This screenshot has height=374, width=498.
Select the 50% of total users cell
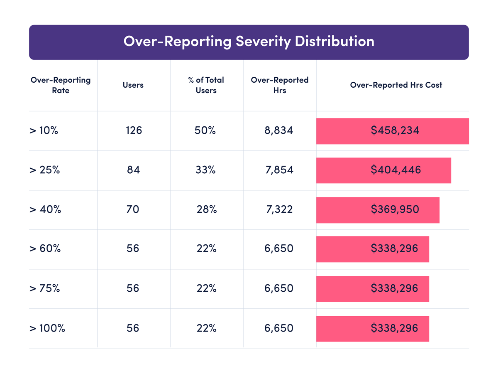click(x=206, y=130)
